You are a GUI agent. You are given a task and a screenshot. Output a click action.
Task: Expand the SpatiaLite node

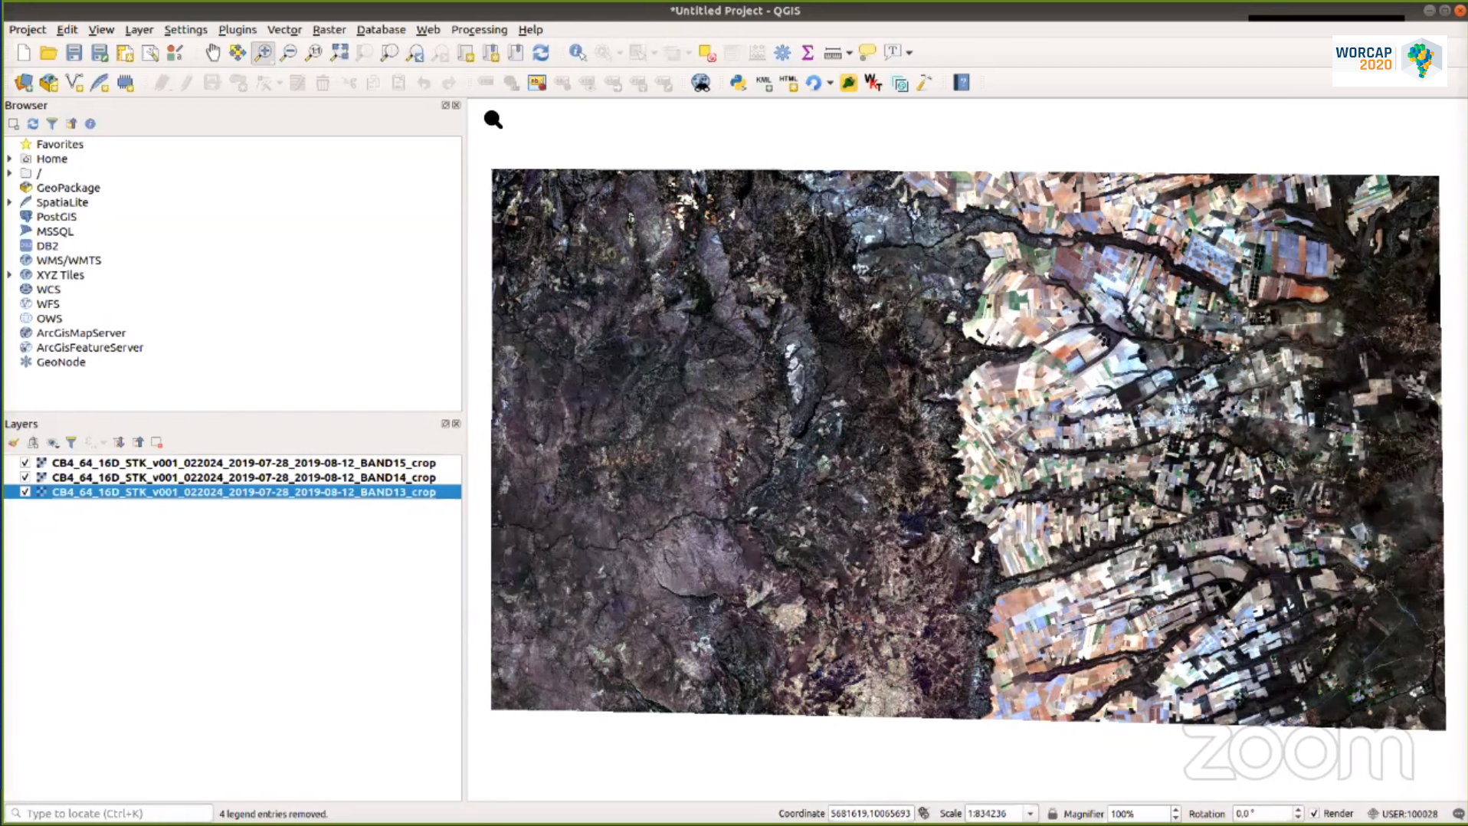(9, 202)
